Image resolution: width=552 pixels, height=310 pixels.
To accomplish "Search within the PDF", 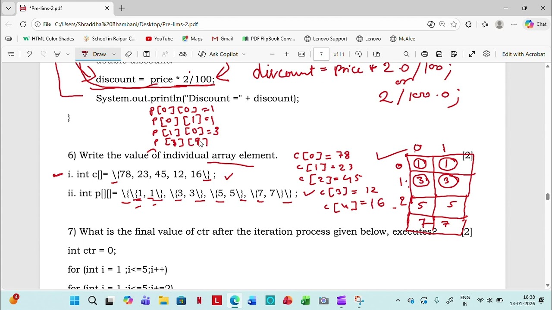I will [406, 54].
